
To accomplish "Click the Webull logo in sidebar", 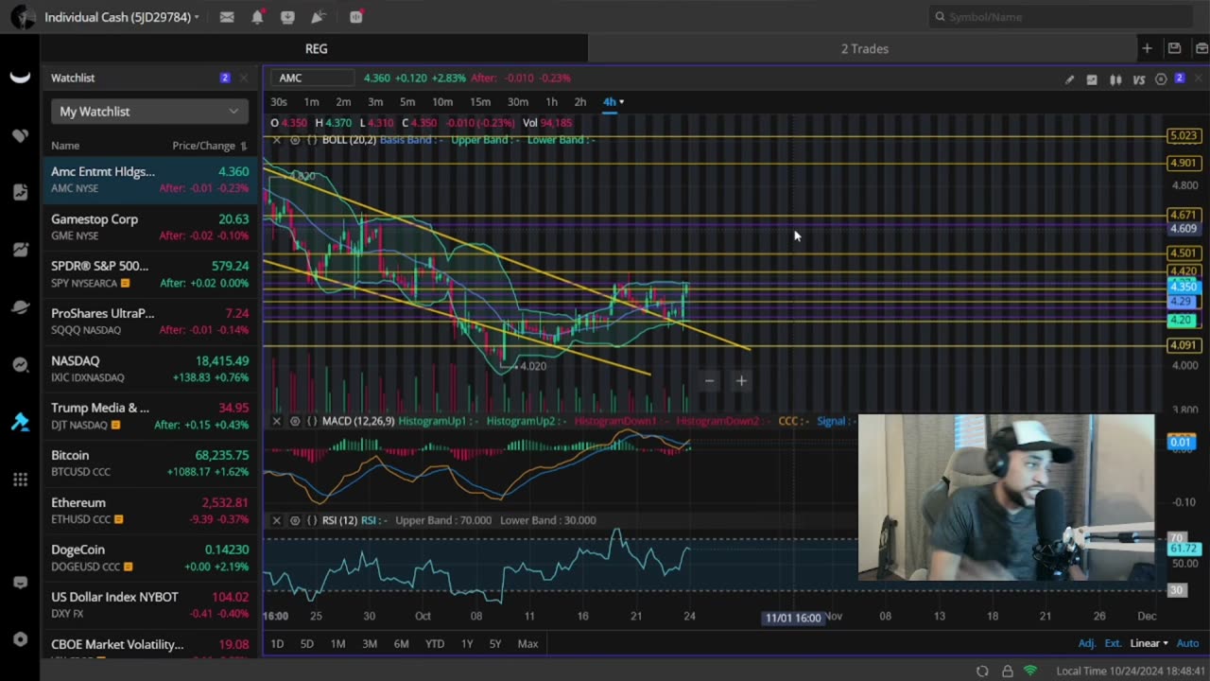I will click(x=20, y=78).
